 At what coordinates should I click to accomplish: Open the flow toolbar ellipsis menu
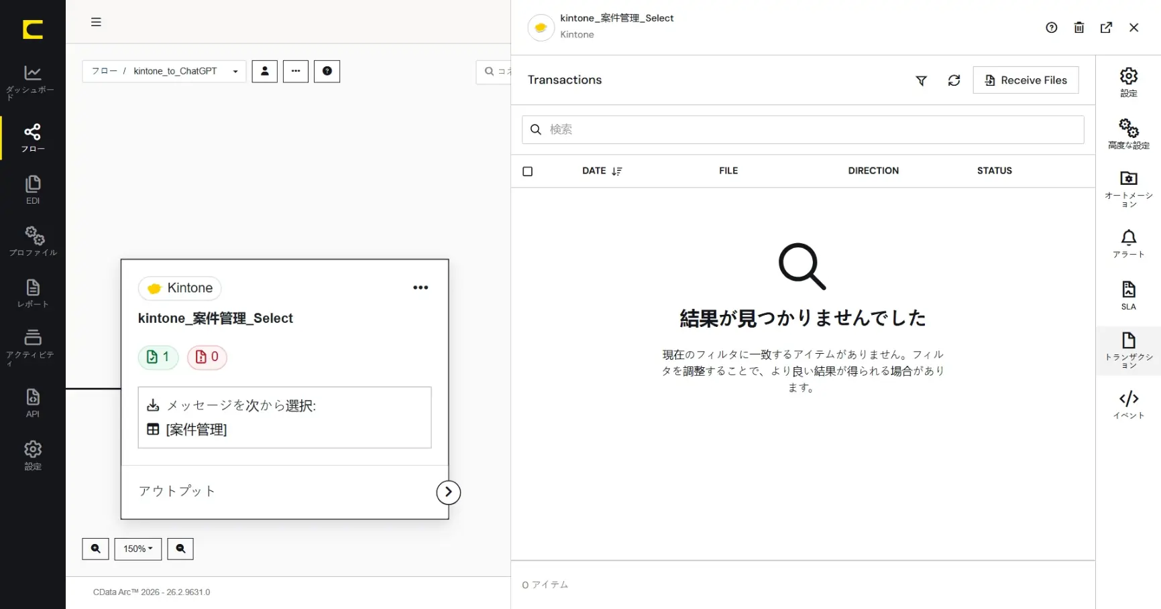coord(296,71)
